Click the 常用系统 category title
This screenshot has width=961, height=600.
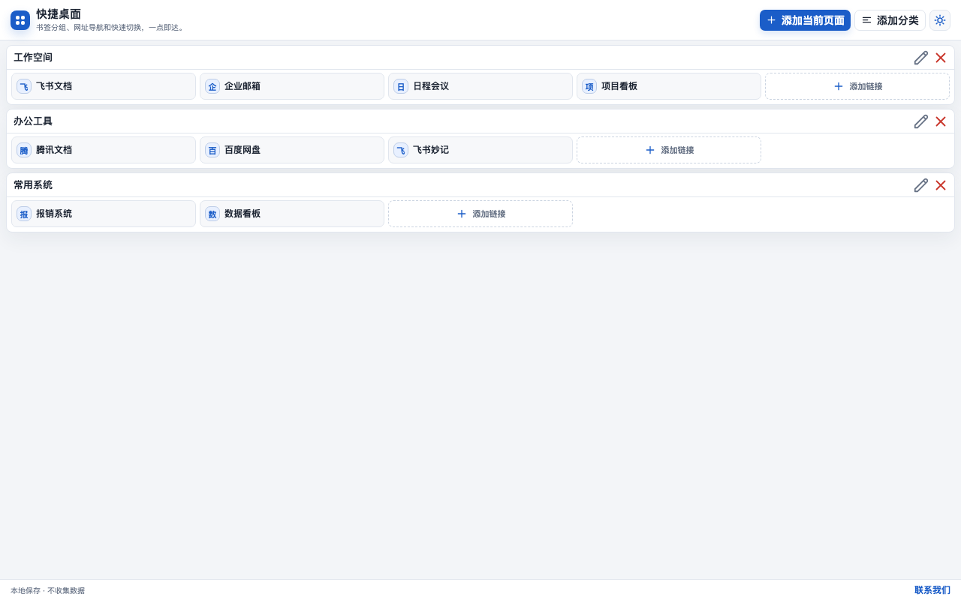tap(33, 185)
